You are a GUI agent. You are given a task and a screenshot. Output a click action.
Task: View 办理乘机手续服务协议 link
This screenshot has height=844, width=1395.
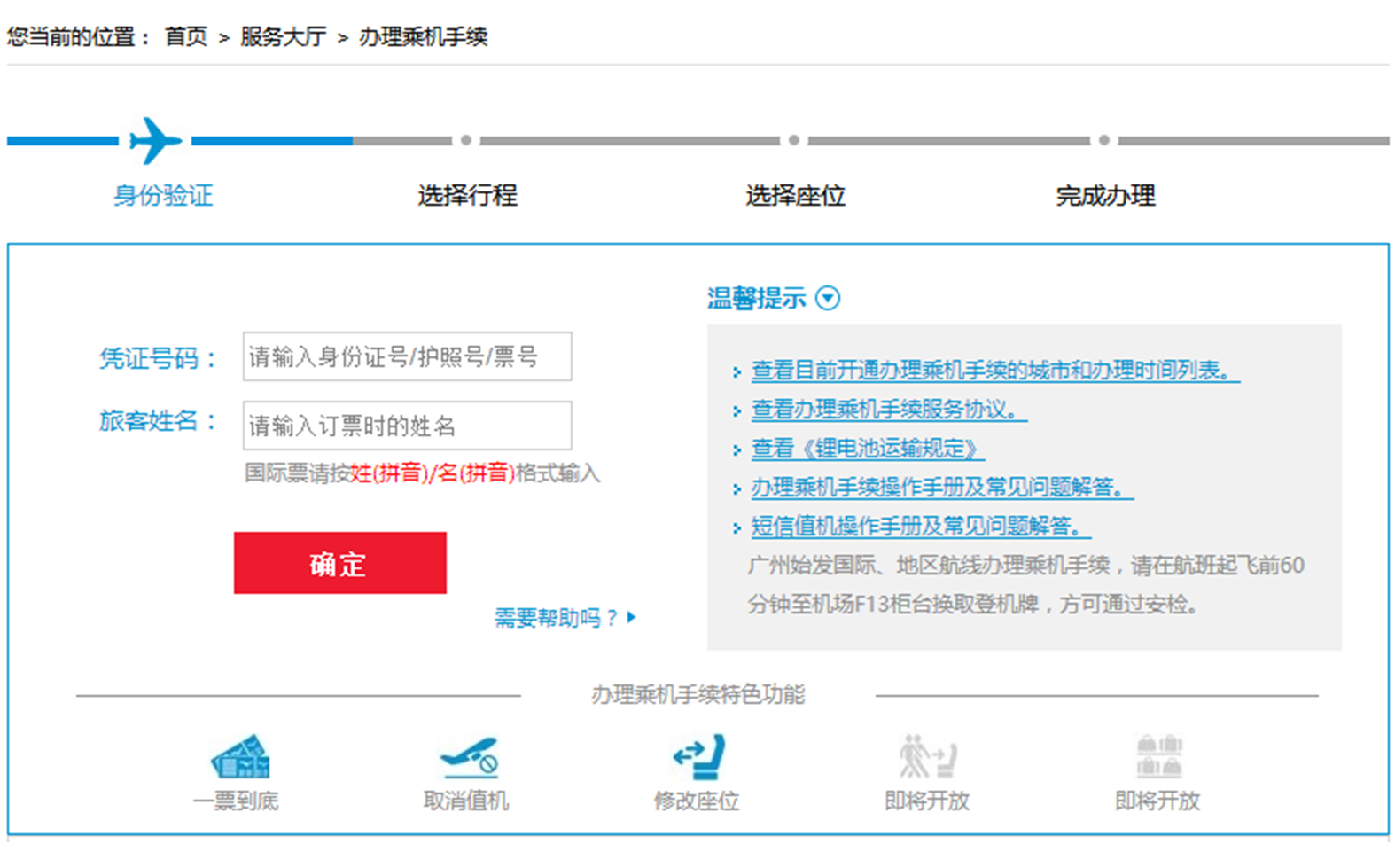click(888, 410)
